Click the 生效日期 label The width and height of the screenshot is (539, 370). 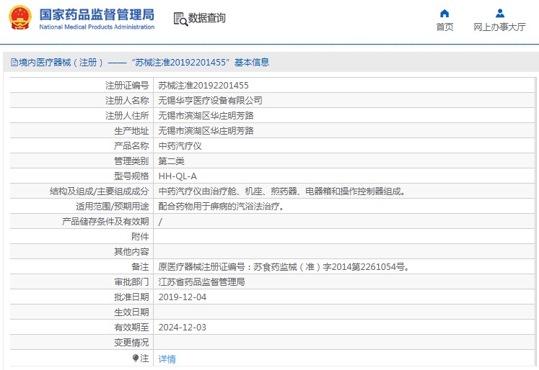pyautogui.click(x=131, y=312)
